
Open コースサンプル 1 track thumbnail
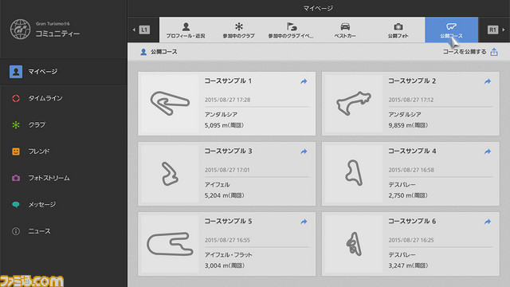[170, 104]
